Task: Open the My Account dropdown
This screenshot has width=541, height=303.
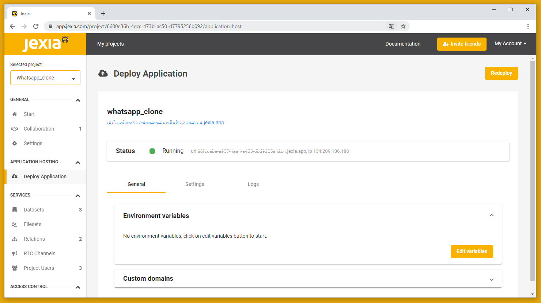Action: 511,44
